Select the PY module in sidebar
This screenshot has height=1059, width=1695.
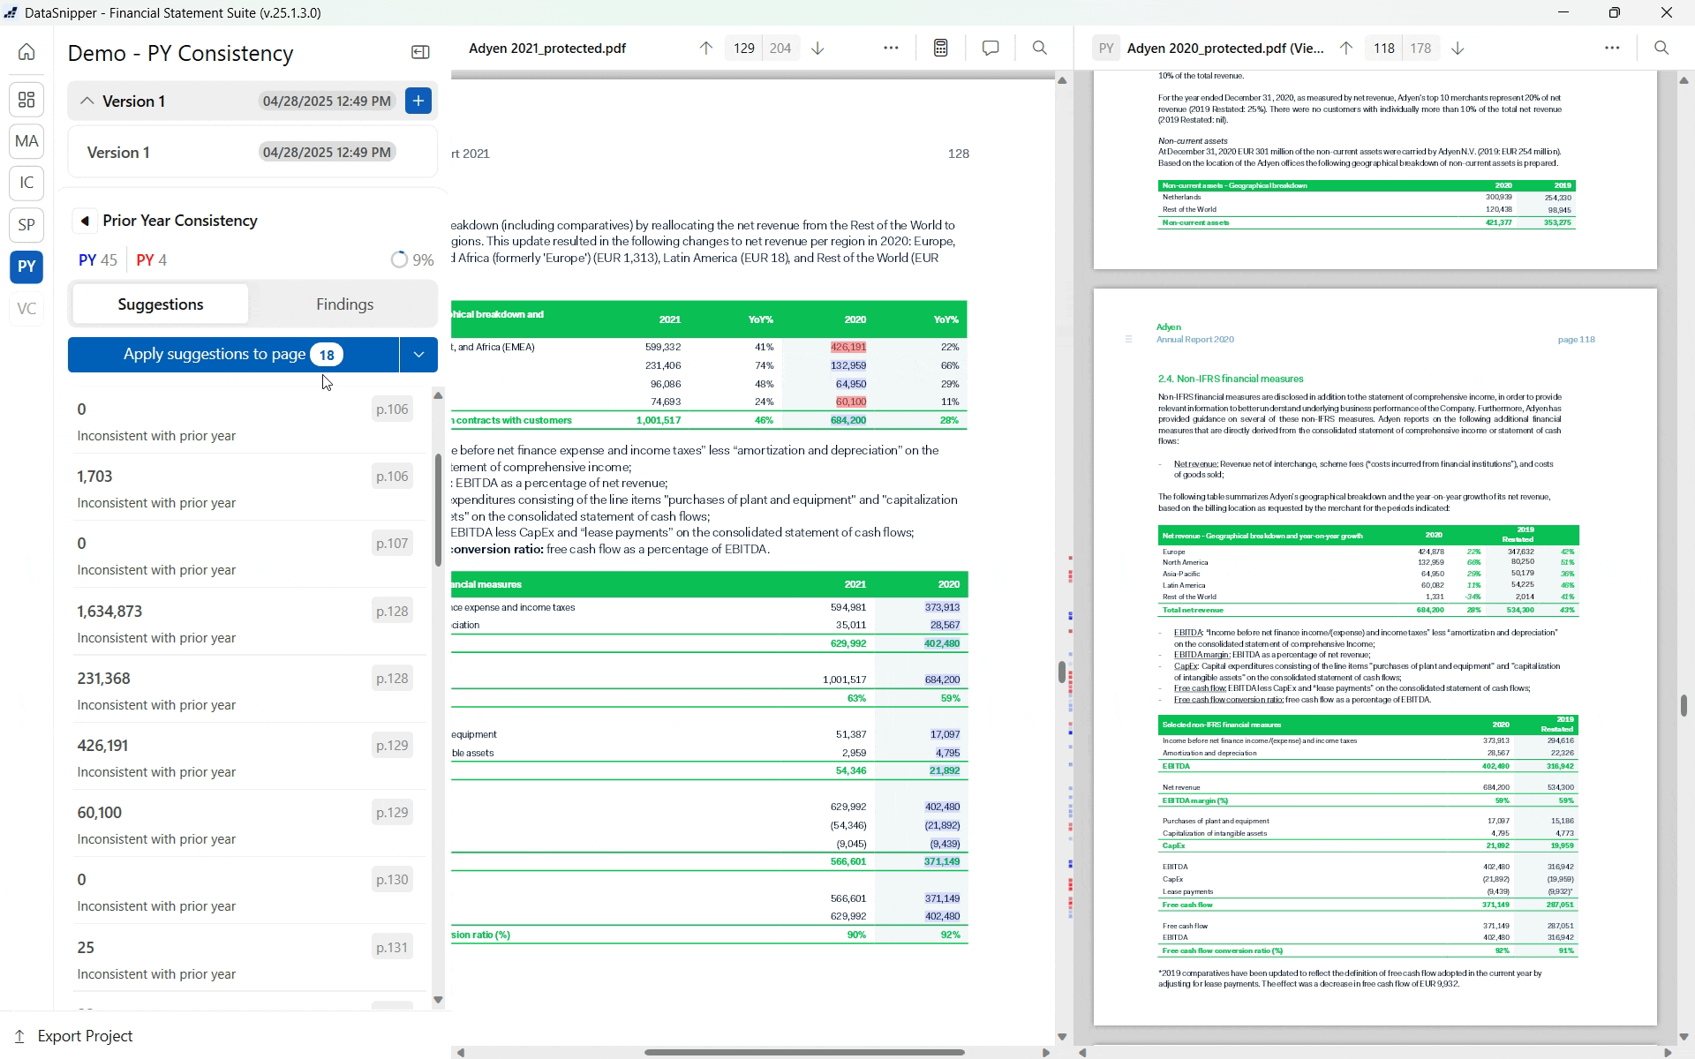pos(26,267)
